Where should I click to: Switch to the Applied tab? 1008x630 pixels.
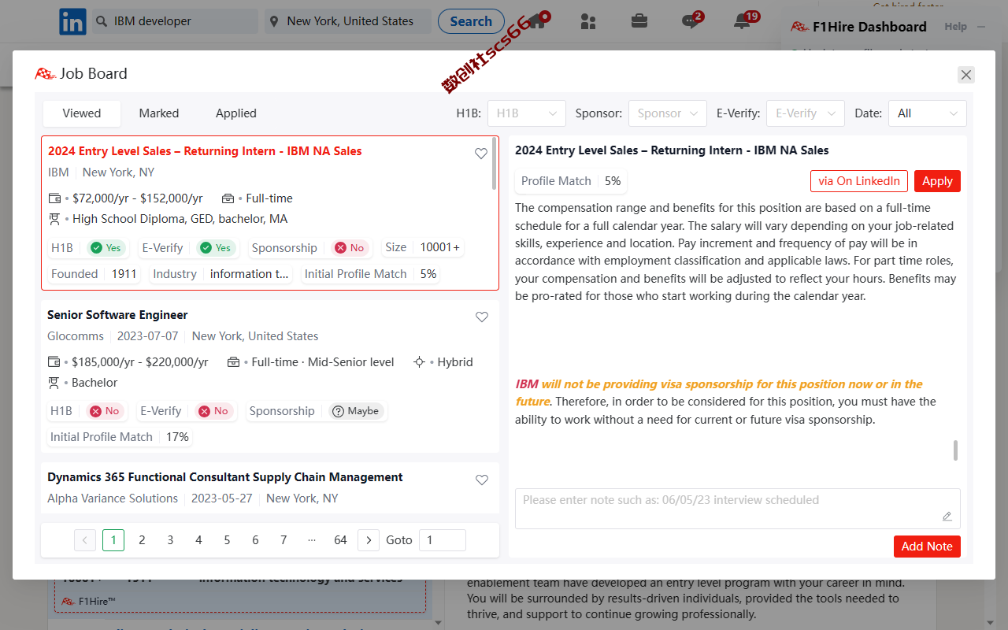pyautogui.click(x=236, y=113)
